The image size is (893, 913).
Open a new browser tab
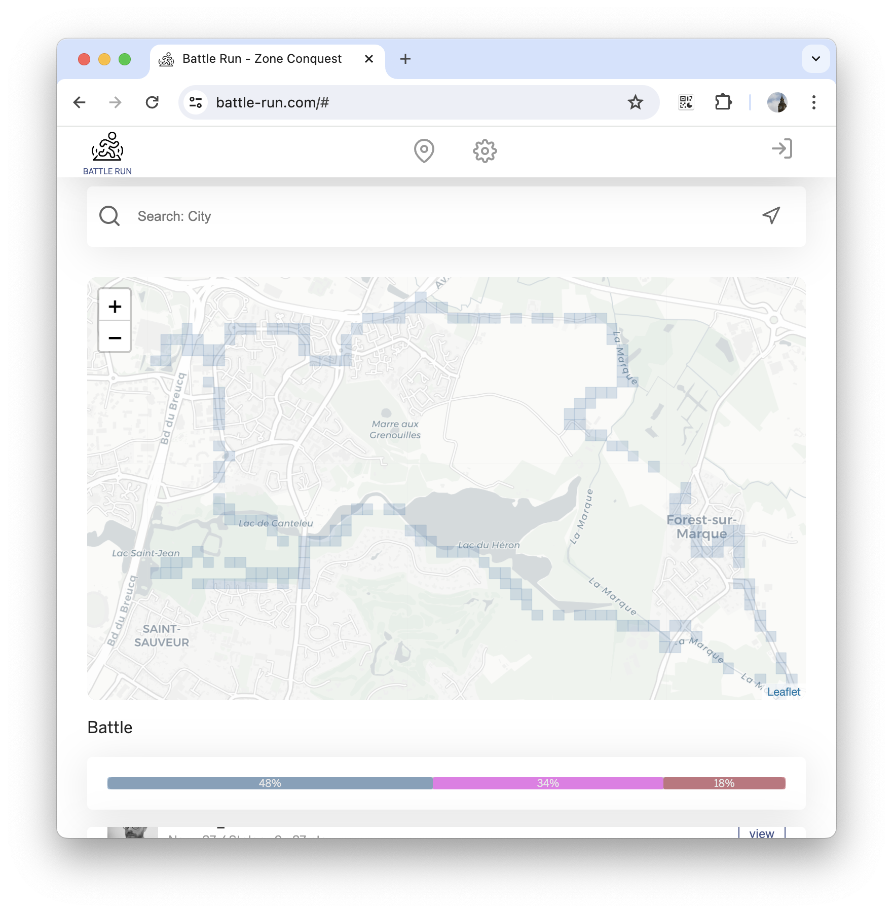point(405,59)
